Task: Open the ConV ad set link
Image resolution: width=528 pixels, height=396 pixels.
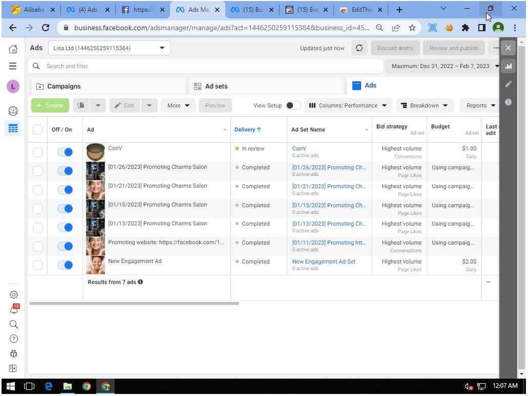Action: click(299, 148)
